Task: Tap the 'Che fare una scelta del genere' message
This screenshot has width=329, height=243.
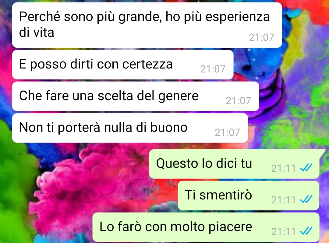Action: click(x=136, y=96)
